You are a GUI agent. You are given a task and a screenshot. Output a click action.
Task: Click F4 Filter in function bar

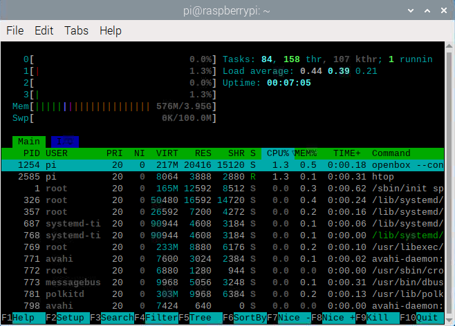pos(156,318)
